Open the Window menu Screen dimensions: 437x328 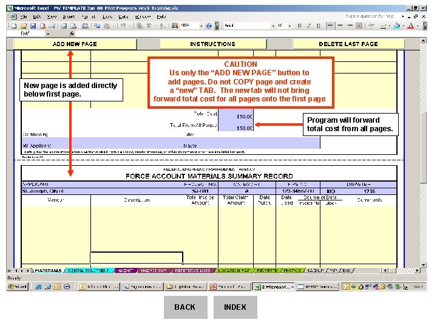click(x=143, y=16)
